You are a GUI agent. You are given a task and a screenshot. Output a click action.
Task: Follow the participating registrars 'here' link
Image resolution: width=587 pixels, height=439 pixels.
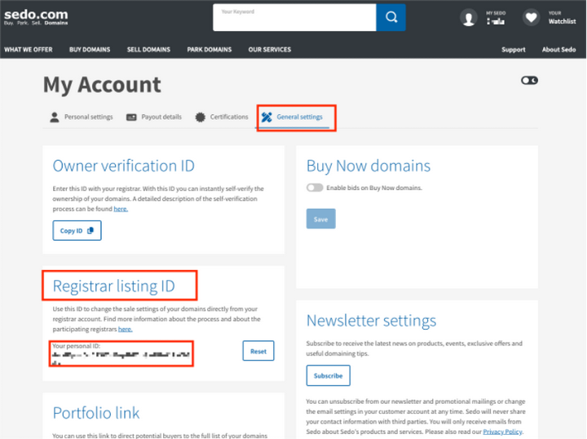click(x=126, y=330)
